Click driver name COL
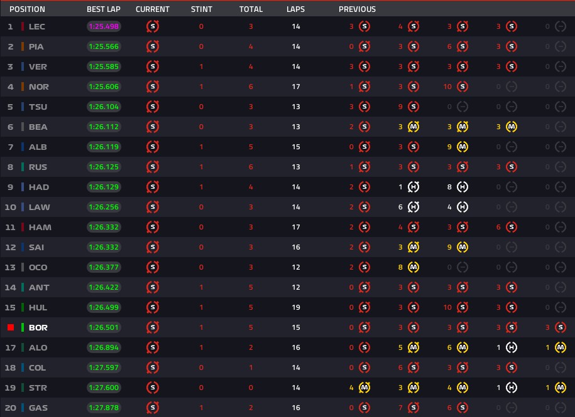575x417 pixels. coord(38,367)
